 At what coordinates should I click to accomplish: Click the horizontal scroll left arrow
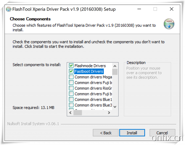(70, 113)
